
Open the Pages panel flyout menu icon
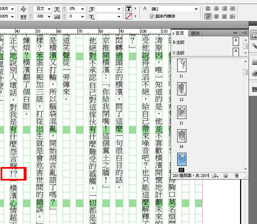click(245, 33)
